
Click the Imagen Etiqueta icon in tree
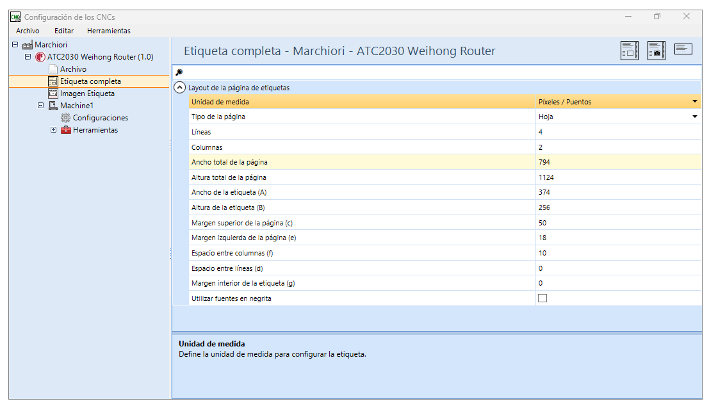[53, 93]
